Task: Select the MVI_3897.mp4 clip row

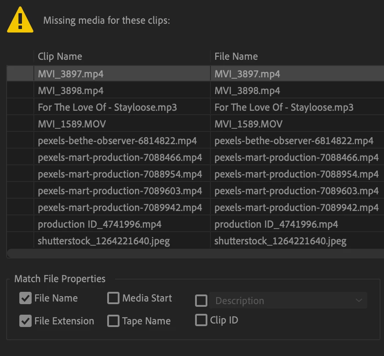Action: tap(71, 74)
